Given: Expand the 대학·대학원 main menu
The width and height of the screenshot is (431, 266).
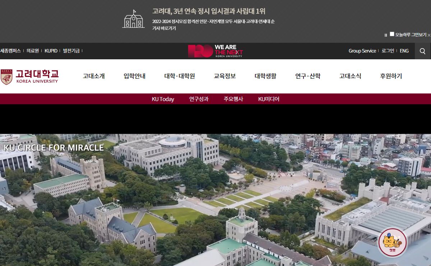Looking at the screenshot, I should click(x=180, y=76).
